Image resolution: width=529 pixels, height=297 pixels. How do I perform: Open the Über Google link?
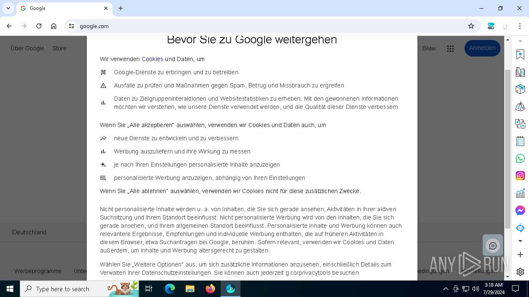pyautogui.click(x=27, y=48)
